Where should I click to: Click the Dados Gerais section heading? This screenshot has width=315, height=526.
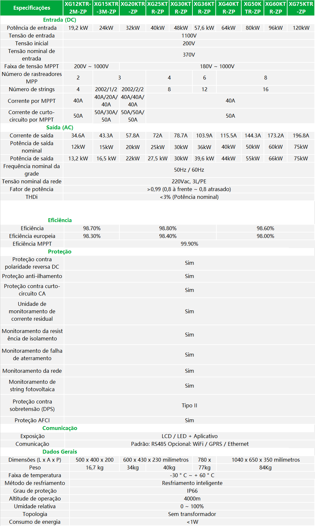pyautogui.click(x=60, y=452)
